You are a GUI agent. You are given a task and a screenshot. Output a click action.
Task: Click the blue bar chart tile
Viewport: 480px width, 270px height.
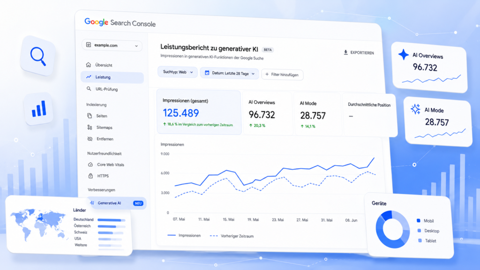point(39,109)
